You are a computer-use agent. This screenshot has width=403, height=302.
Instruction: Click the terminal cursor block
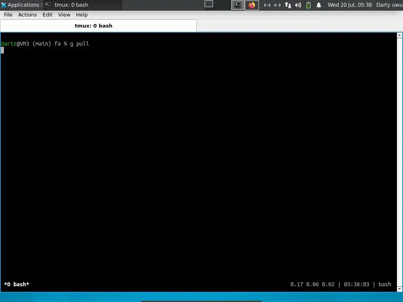[2, 50]
